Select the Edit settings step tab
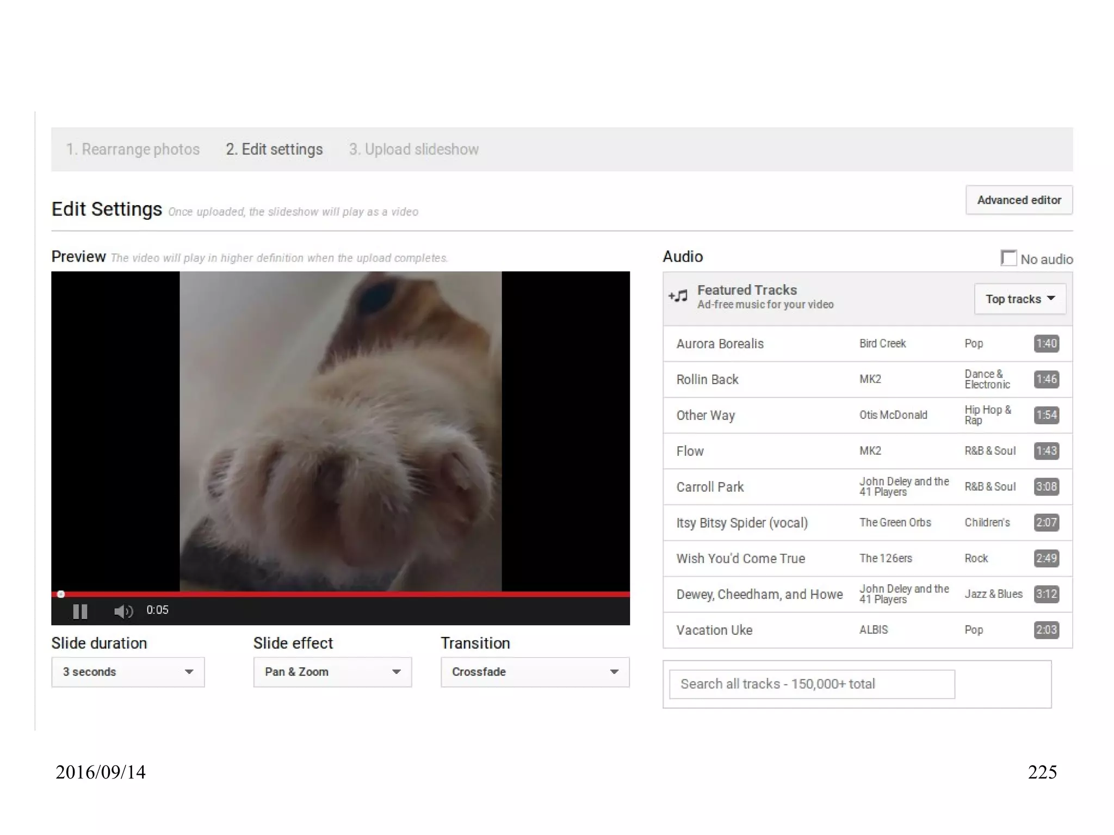Screen dimensions: 1114x835 click(274, 150)
